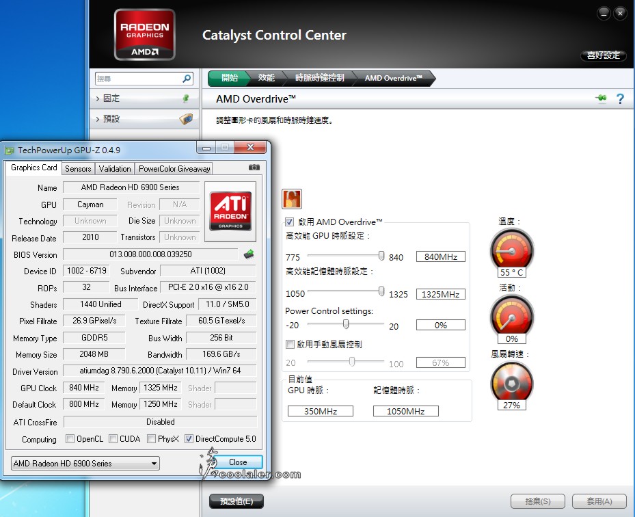Click the activity gauge dial

coord(511,316)
